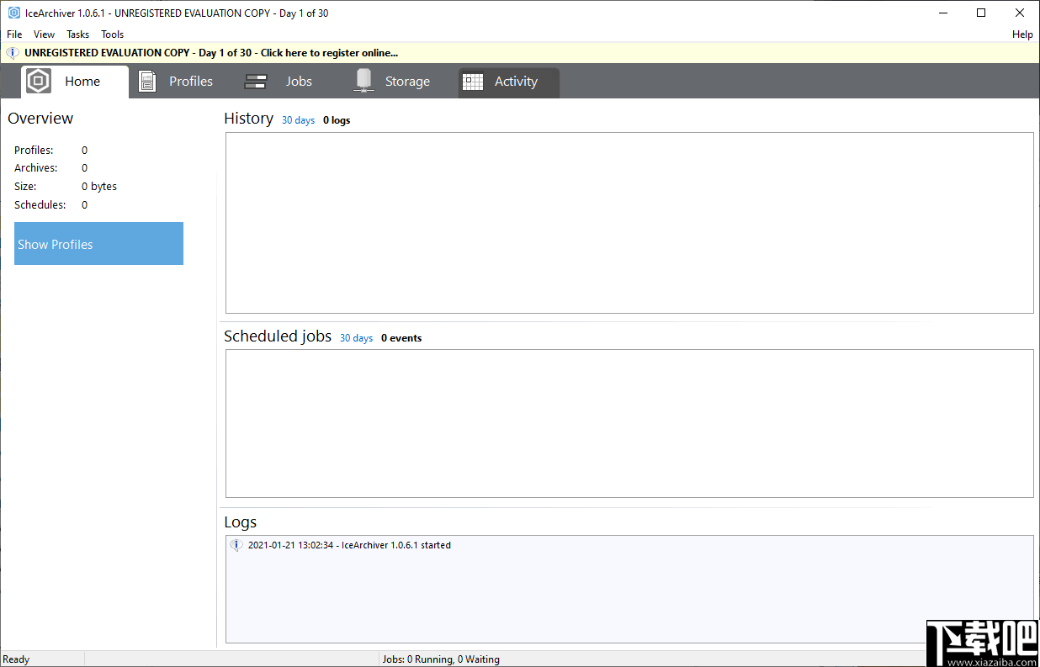This screenshot has width=1040, height=667.
Task: Click the 'Archives:' overview label
Action: [35, 168]
